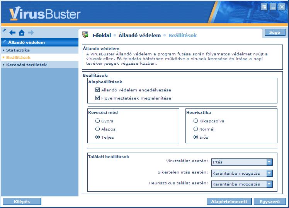Toggle Figyelmeztetések megjelenítése checkbox
The width and height of the screenshot is (289, 208).
click(97, 98)
